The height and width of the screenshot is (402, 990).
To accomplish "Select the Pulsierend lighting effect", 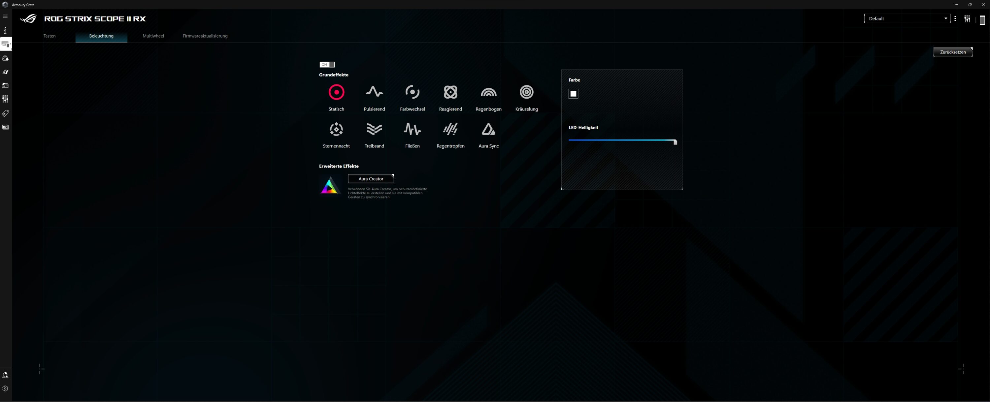I will 374,92.
